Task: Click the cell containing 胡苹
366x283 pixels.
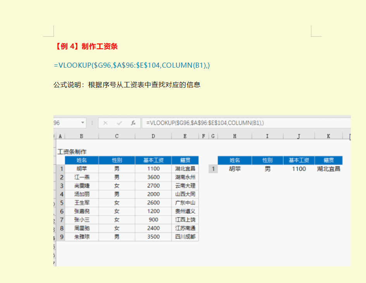Action: click(x=82, y=169)
